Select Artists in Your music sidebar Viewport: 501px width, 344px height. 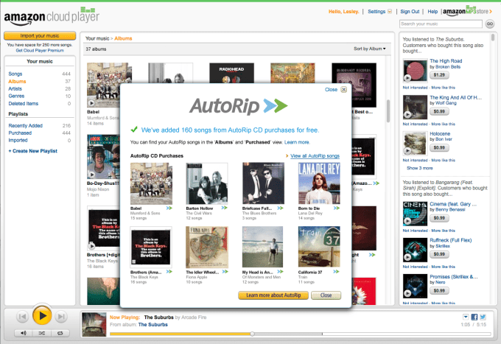point(15,89)
